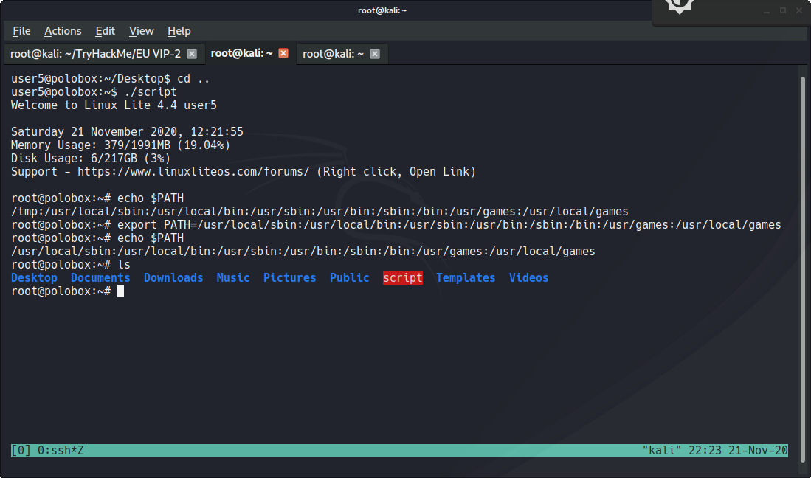Screen dimensions: 811x478
Task: Close the third root@kali tab
Action: click(x=375, y=54)
